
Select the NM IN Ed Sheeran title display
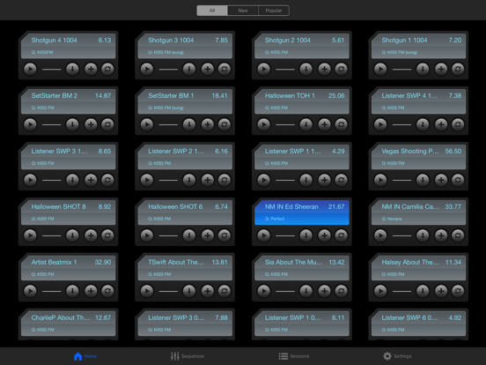[302, 212]
